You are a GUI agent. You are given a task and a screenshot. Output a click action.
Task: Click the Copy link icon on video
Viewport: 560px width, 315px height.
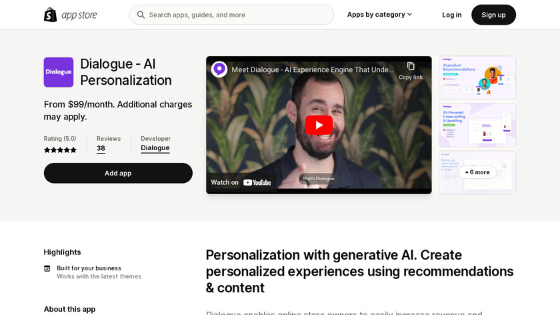[411, 66]
